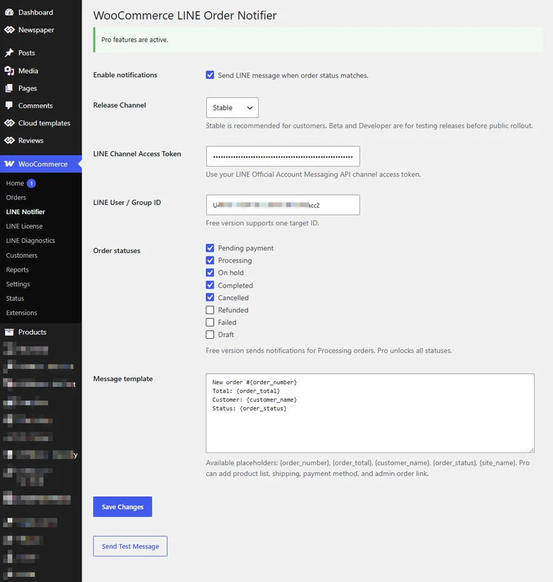Uncheck the Processing order status
Viewport: 553px width, 582px height.
210,260
